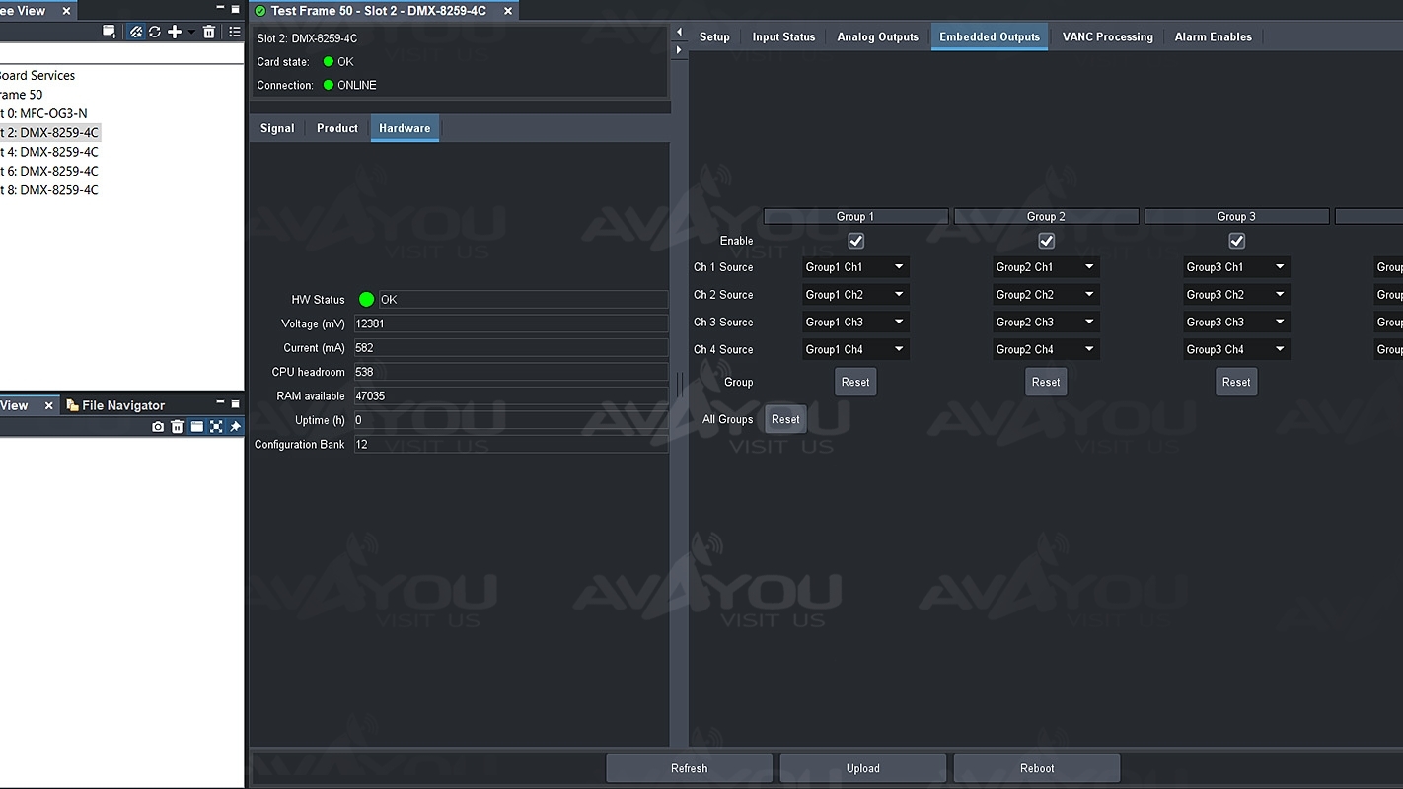This screenshot has width=1403, height=789.
Task: Expand Group 3 Ch 4 Source dropdown
Action: (x=1236, y=350)
